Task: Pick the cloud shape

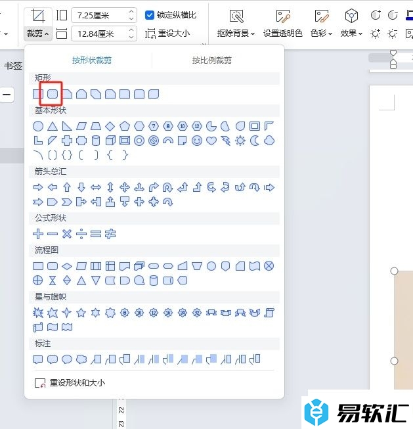Action: [x=269, y=141]
